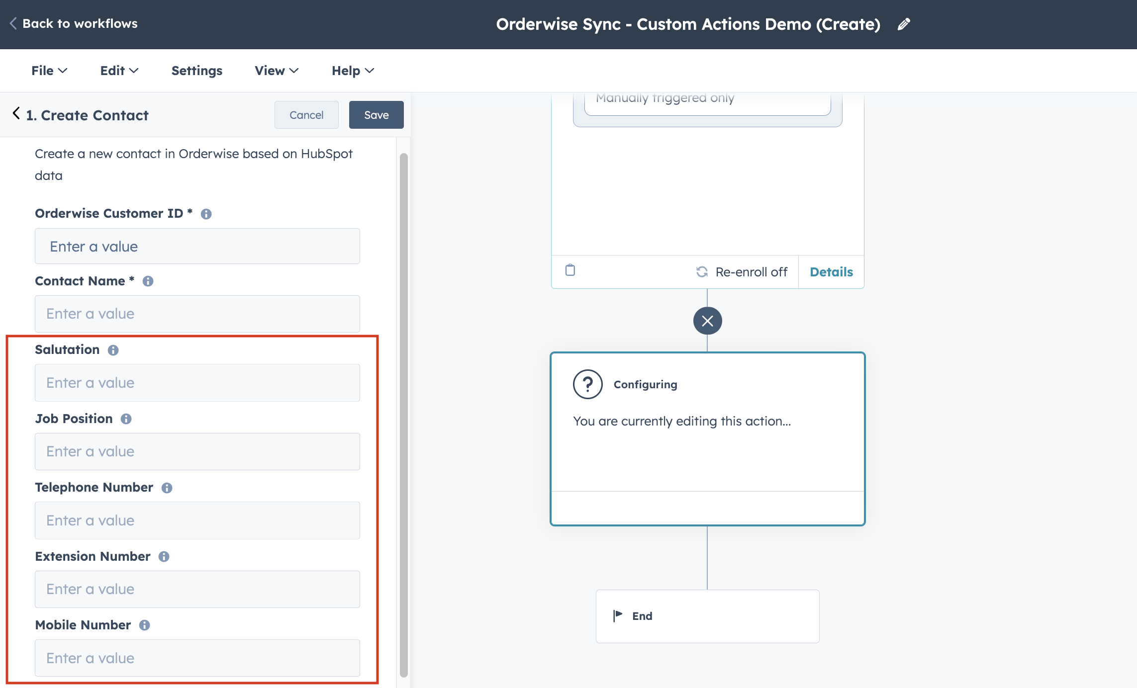Image resolution: width=1137 pixels, height=688 pixels.
Task: Open the Help menu
Action: (353, 71)
